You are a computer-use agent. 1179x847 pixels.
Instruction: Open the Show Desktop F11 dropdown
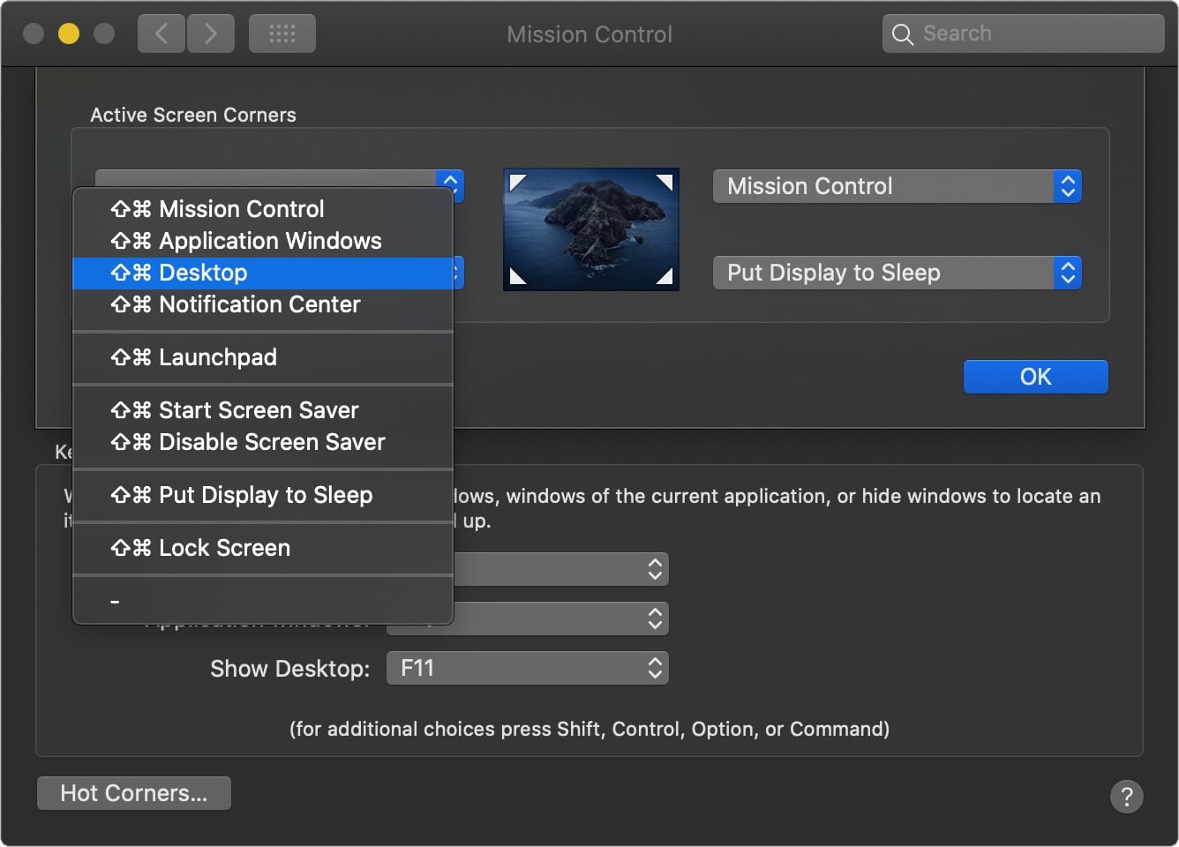(527, 668)
